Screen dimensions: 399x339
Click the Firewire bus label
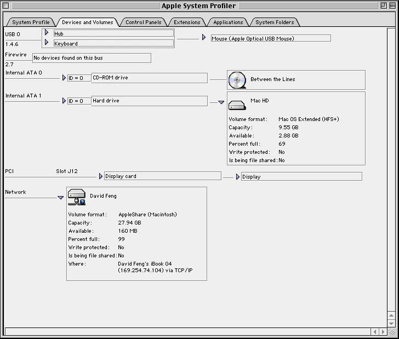pyautogui.click(x=16, y=55)
